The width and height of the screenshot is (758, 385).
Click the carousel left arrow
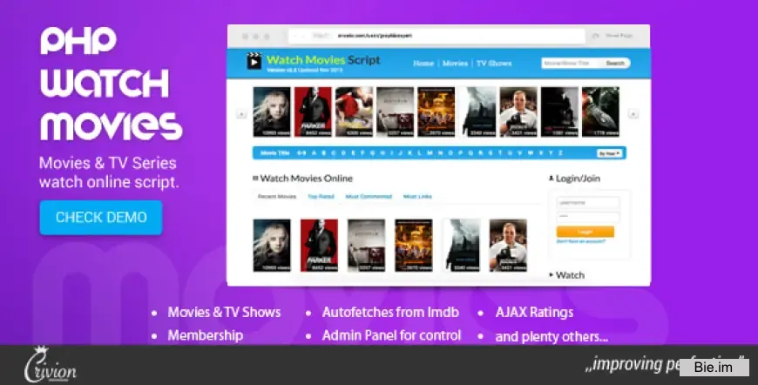click(x=241, y=114)
